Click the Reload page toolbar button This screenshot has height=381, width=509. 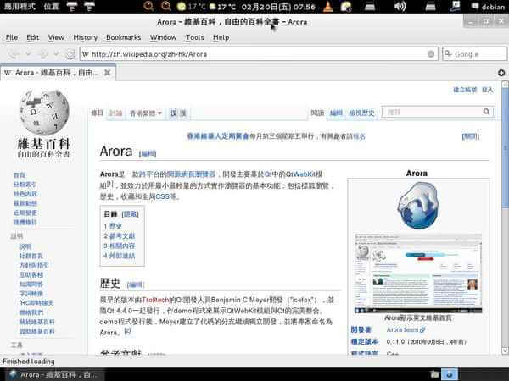(70, 54)
